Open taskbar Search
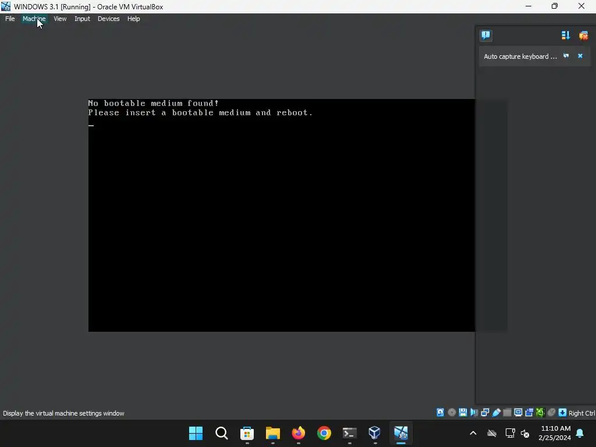Viewport: 596px width, 447px height. [222, 433]
